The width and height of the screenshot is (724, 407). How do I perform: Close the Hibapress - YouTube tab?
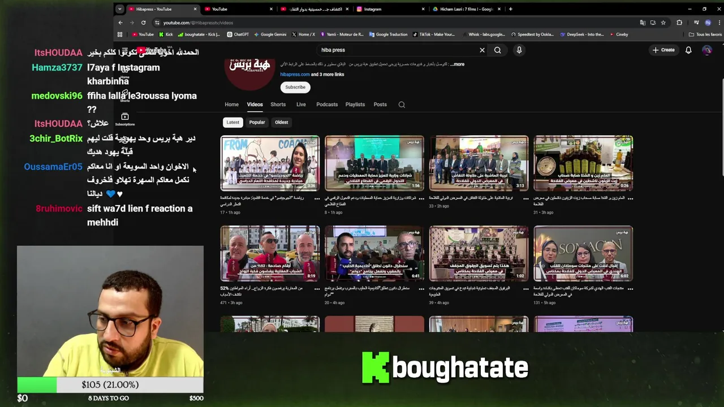pos(195,9)
